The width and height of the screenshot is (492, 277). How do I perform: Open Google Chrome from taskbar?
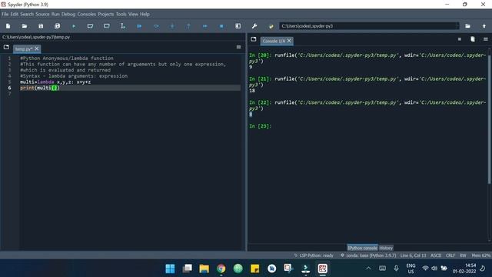[221, 269]
